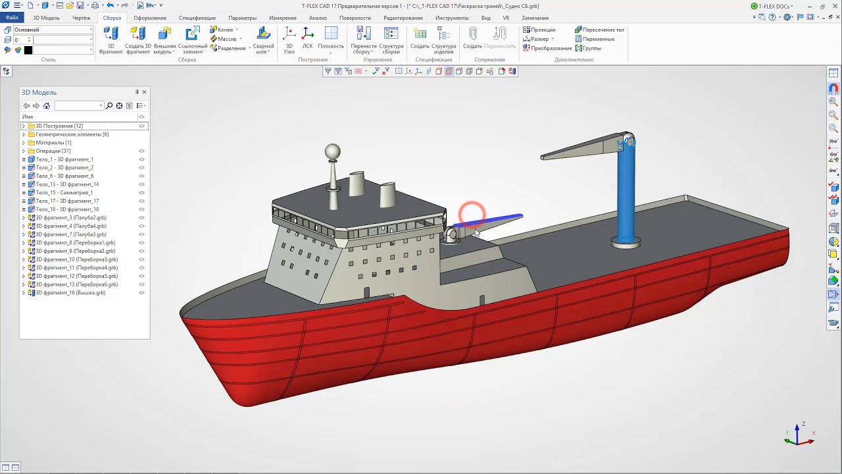The height and width of the screenshot is (474, 842).
Task: Click the Проекция command
Action: 539,30
